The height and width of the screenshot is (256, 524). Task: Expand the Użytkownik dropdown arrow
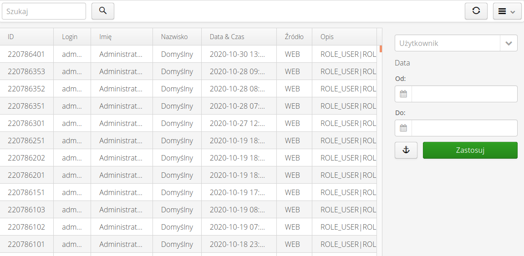pos(509,44)
